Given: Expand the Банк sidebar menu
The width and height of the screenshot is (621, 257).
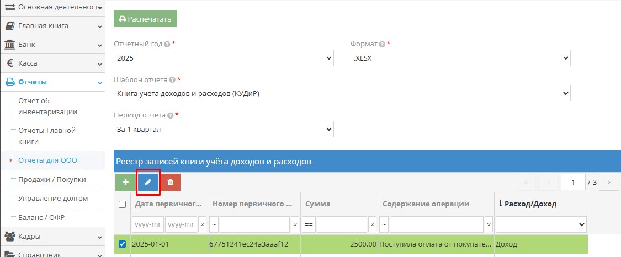Looking at the screenshot, I should pos(52,45).
